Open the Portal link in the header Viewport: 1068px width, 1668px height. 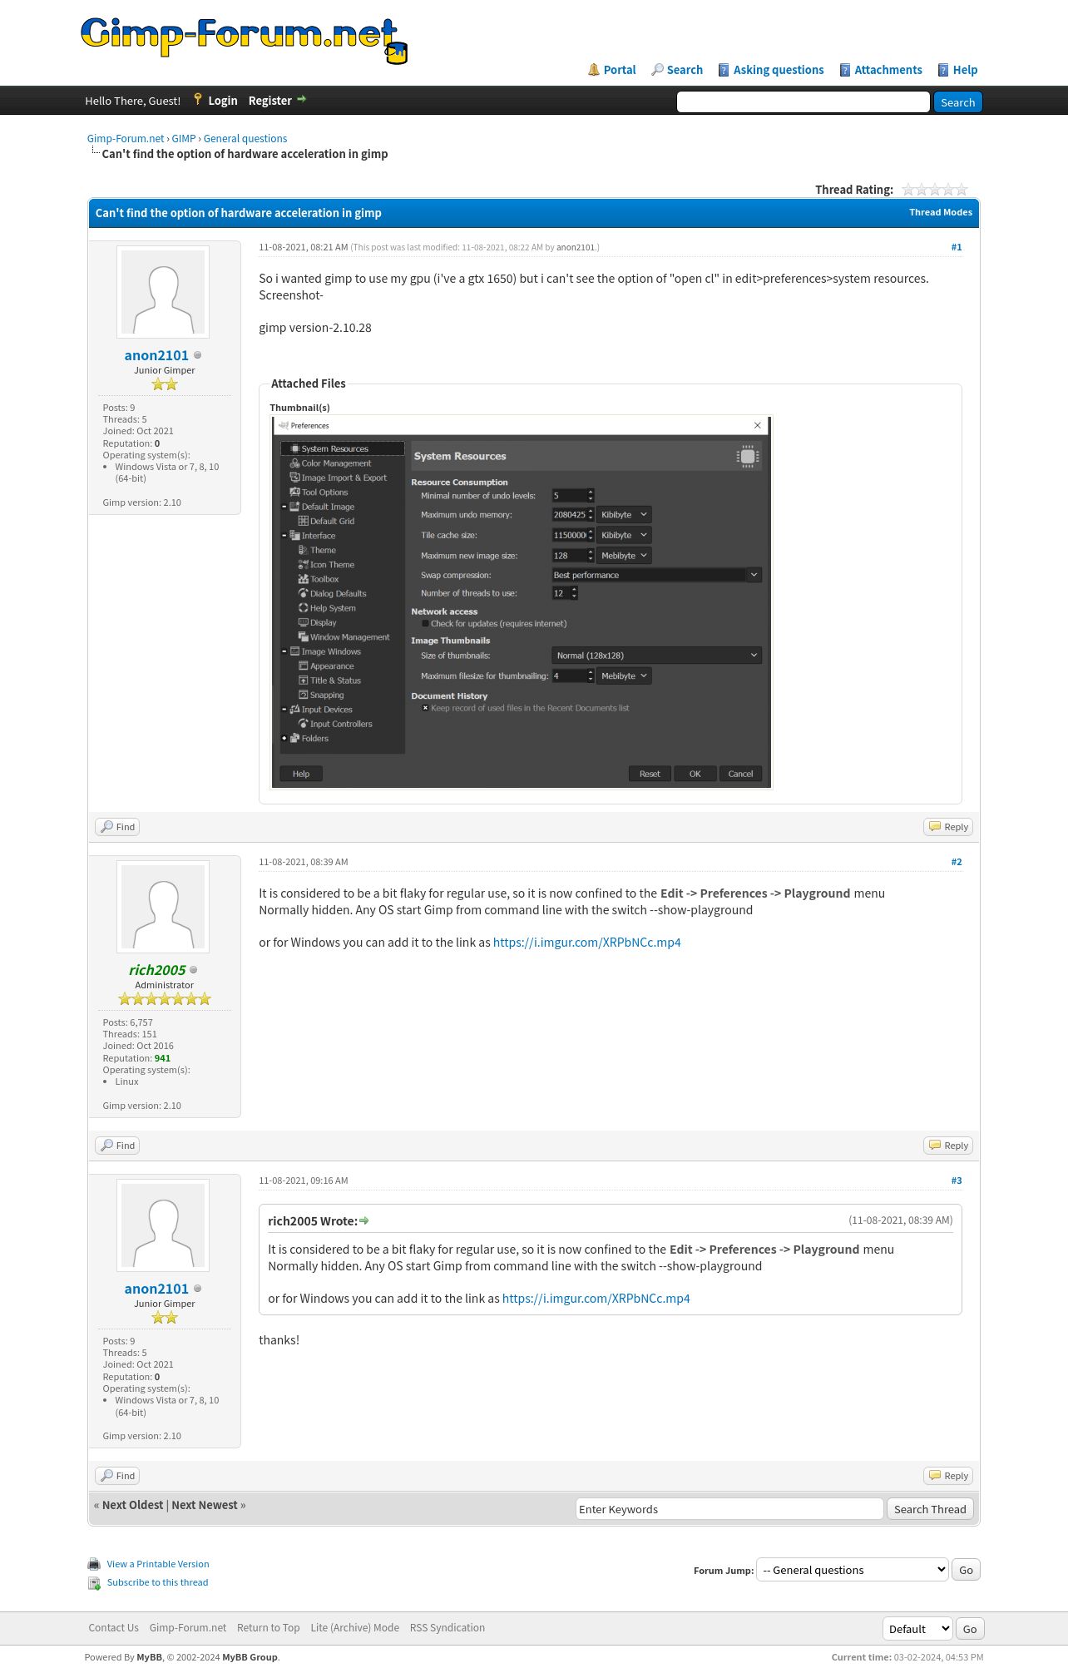pos(619,70)
